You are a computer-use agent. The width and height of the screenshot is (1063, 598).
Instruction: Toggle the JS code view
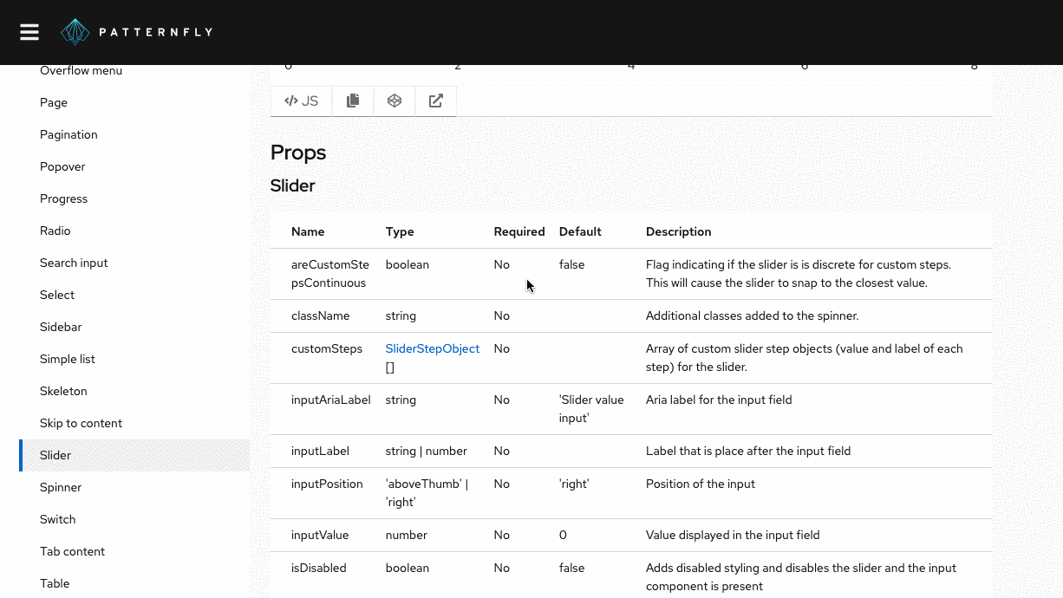[x=301, y=101]
